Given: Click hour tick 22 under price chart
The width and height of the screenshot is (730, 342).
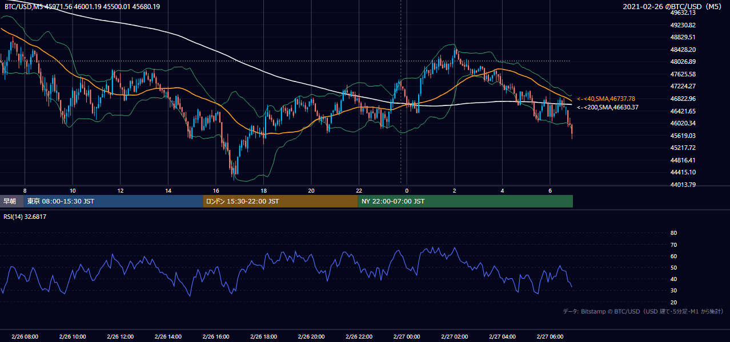Looking at the screenshot, I should click(359, 190).
